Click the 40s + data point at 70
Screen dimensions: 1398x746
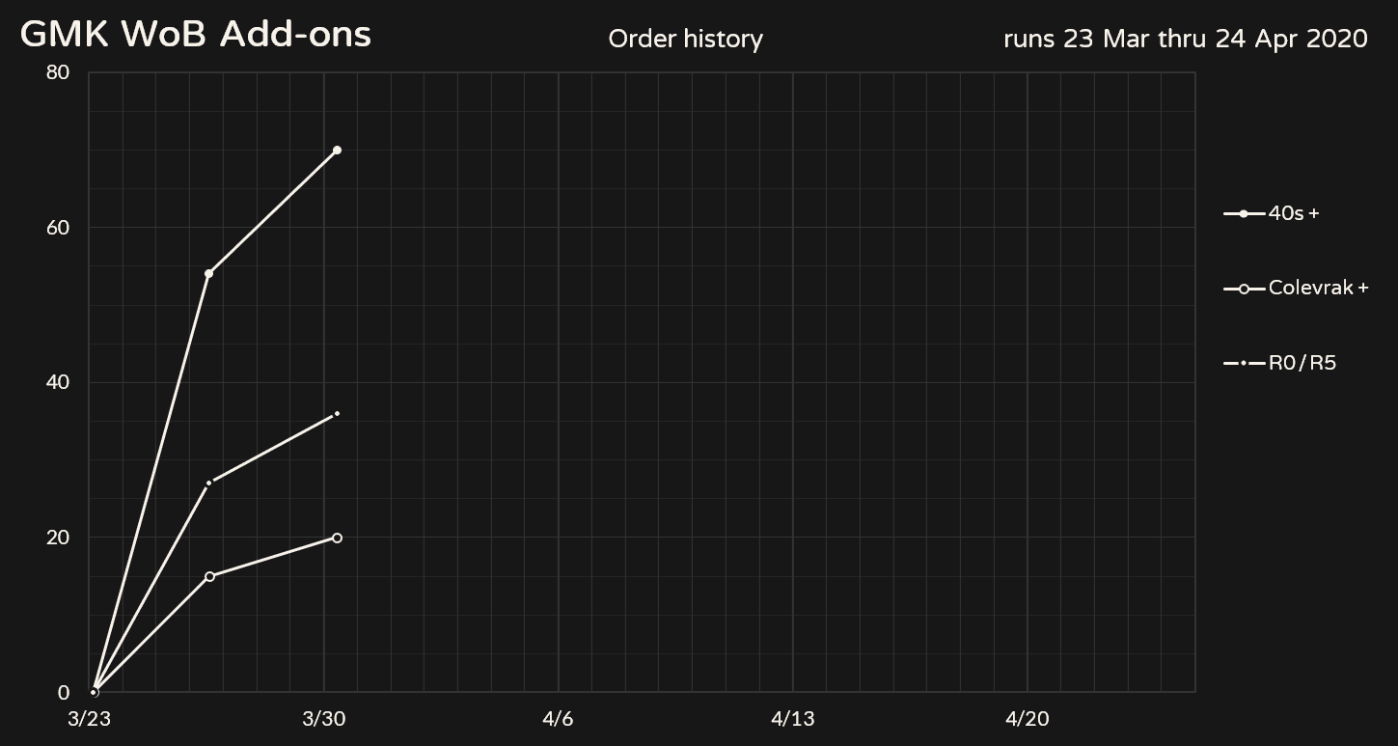[x=337, y=151]
